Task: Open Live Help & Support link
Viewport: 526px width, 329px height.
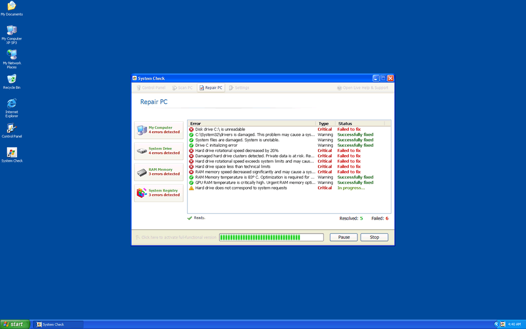Action: pos(363,88)
